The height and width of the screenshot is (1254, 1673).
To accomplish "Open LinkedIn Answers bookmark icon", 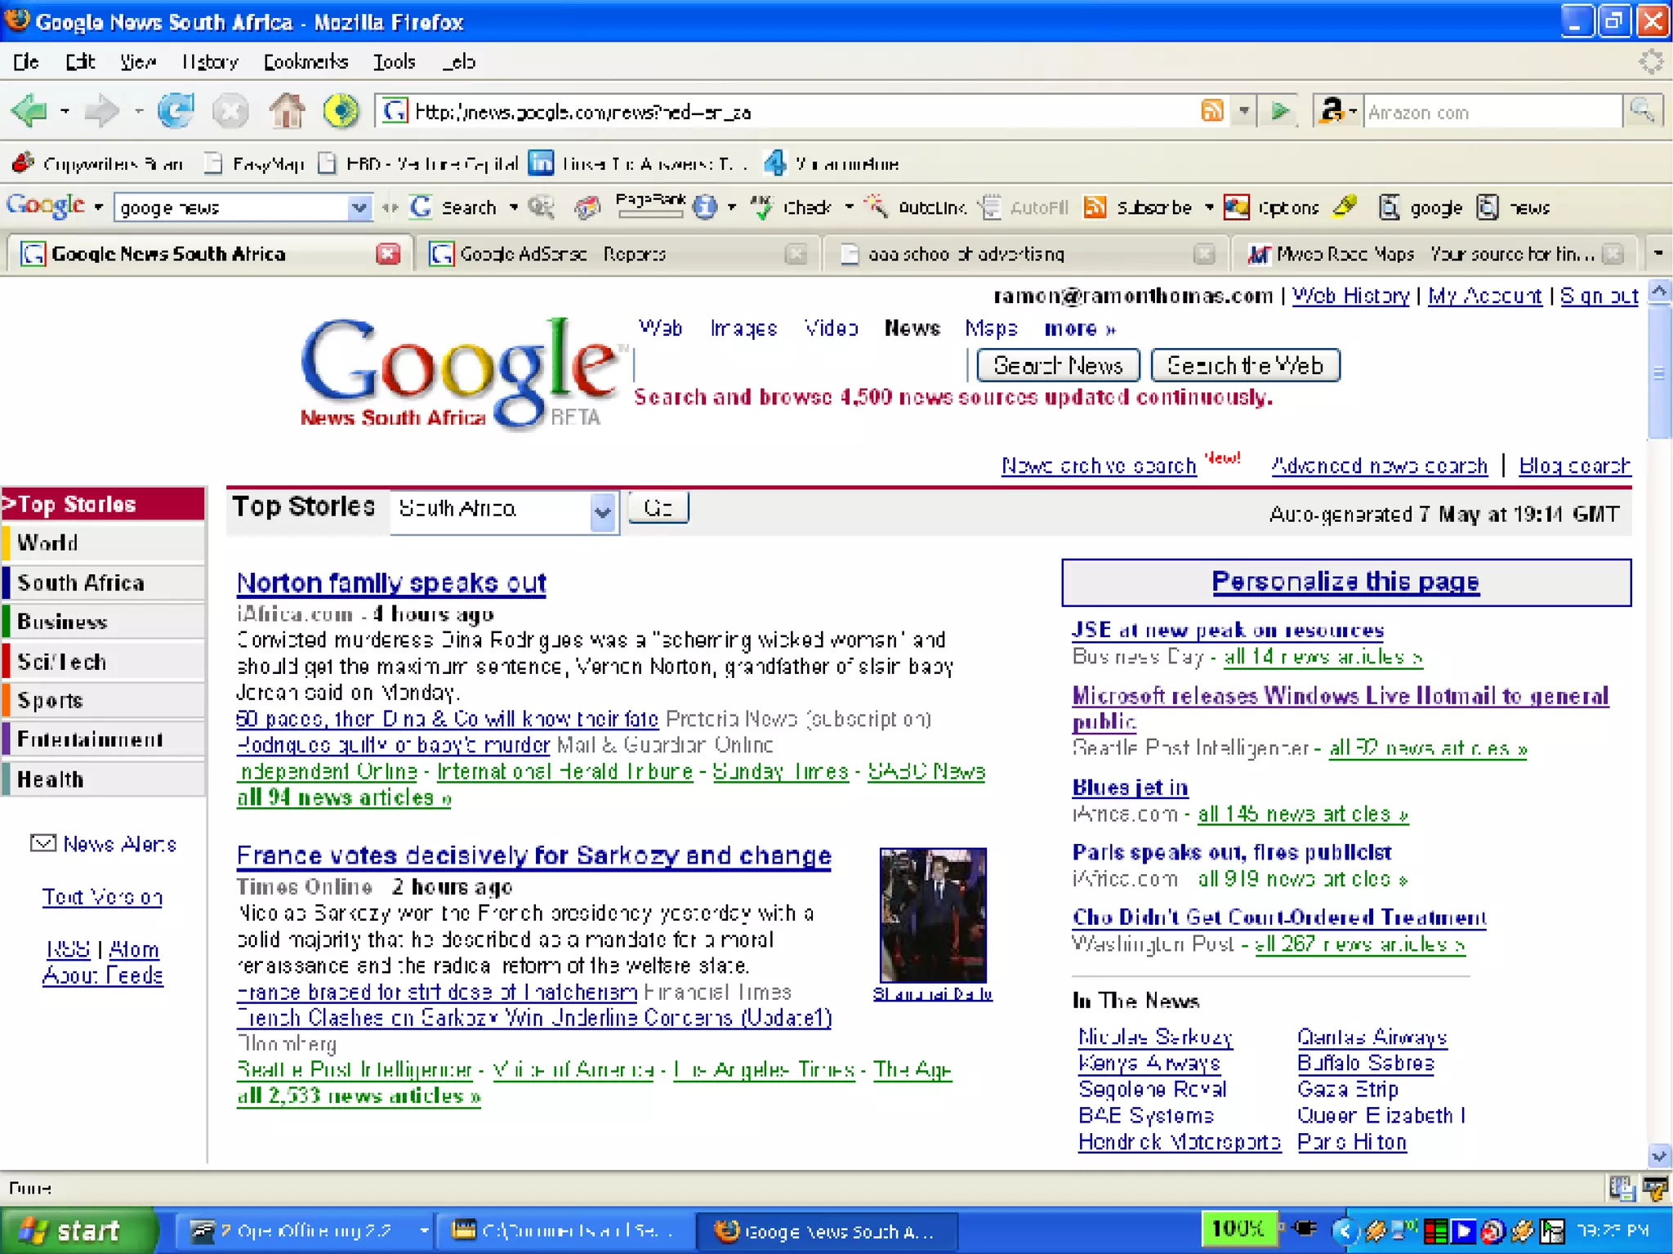I will pyautogui.click(x=541, y=163).
